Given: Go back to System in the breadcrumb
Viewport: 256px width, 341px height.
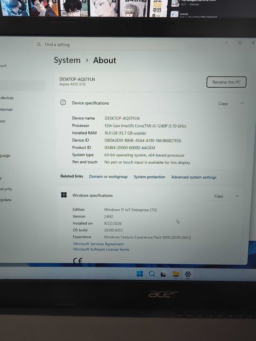Looking at the screenshot, I should click(x=67, y=60).
